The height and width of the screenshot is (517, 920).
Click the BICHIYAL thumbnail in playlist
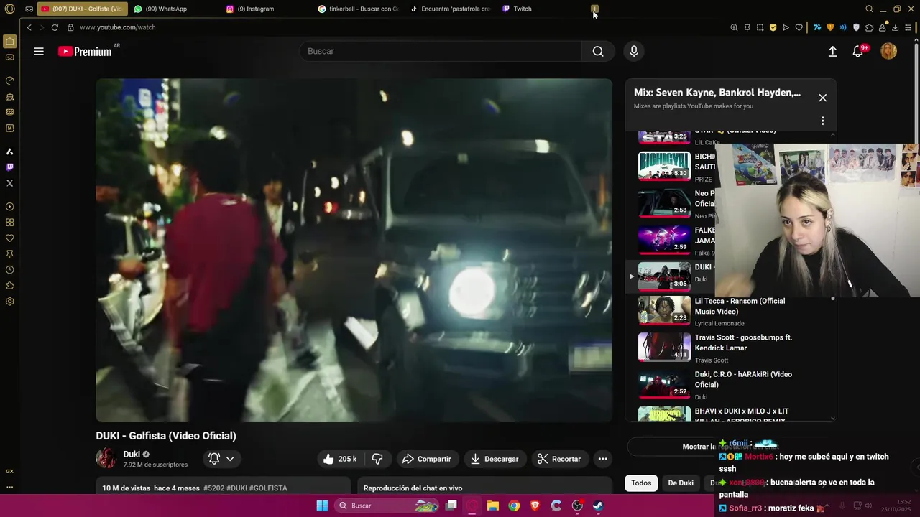click(x=664, y=166)
